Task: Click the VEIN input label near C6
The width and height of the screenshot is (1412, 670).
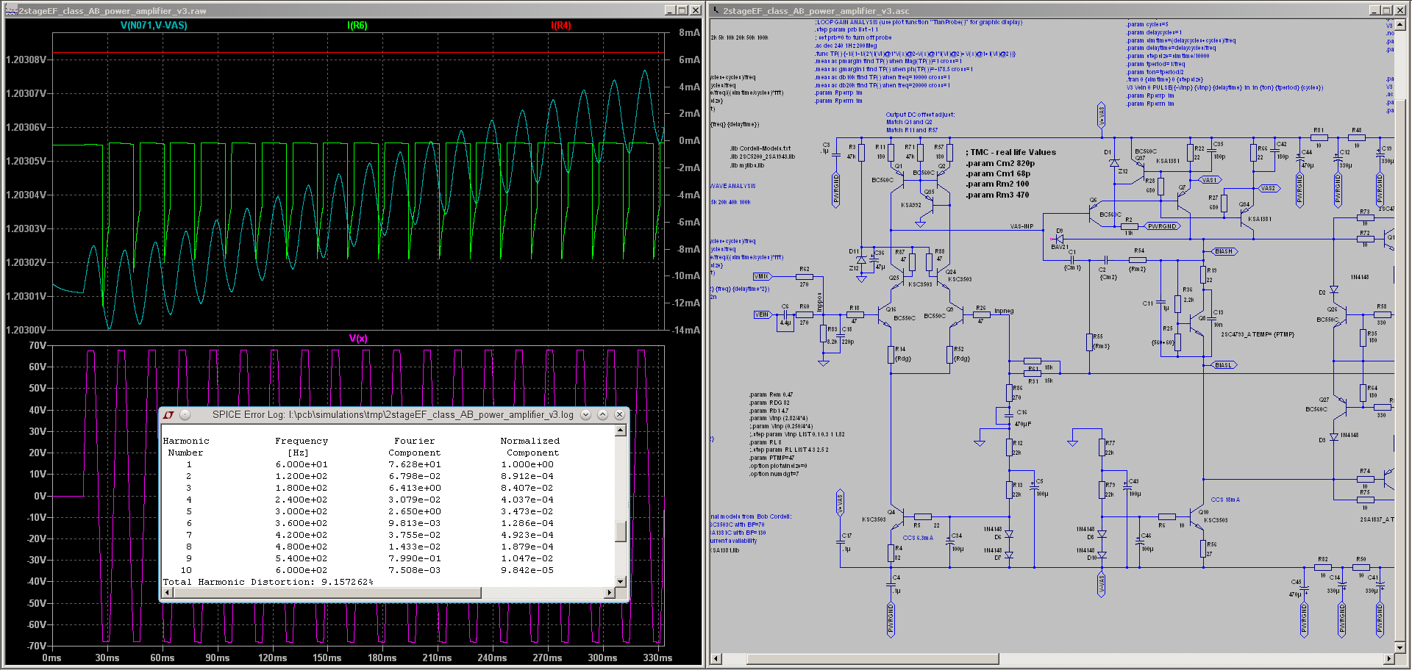Action: pyautogui.click(x=762, y=314)
